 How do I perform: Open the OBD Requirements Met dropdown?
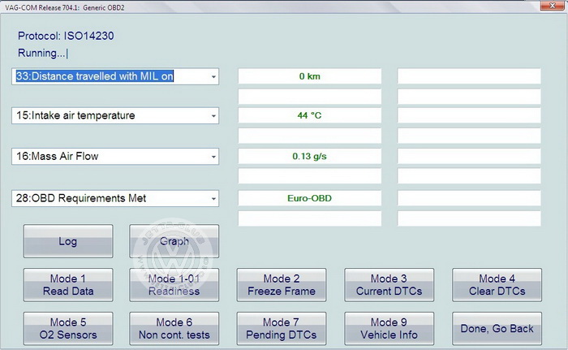(x=115, y=198)
